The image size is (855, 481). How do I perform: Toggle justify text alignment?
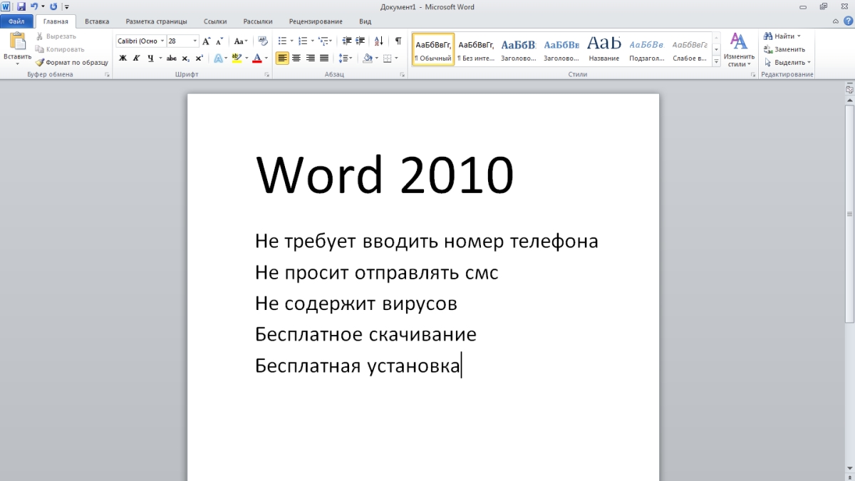(324, 58)
